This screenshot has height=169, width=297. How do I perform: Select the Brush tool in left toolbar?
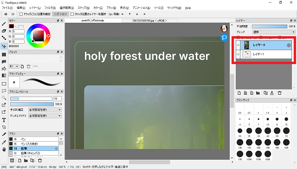(4, 24)
